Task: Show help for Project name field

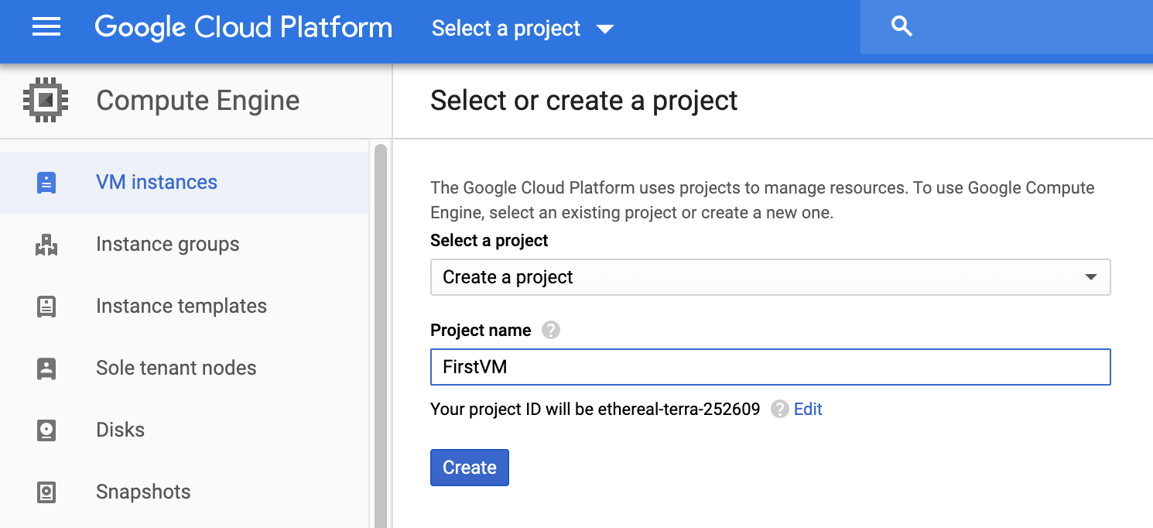Action: coord(550,331)
